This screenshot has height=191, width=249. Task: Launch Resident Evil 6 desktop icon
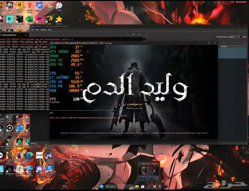10,169
